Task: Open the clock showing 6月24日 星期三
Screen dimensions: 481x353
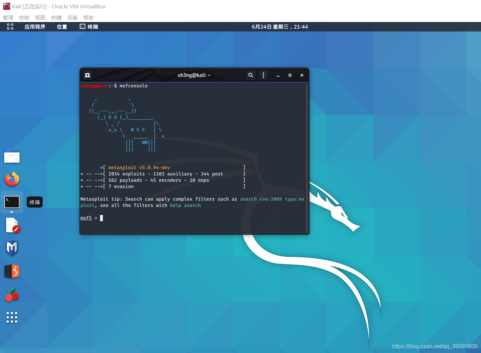Action: [x=280, y=27]
